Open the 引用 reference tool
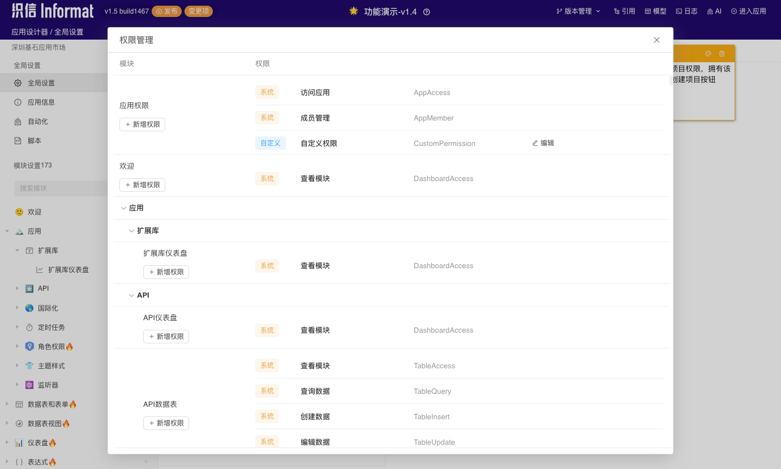 [x=624, y=11]
